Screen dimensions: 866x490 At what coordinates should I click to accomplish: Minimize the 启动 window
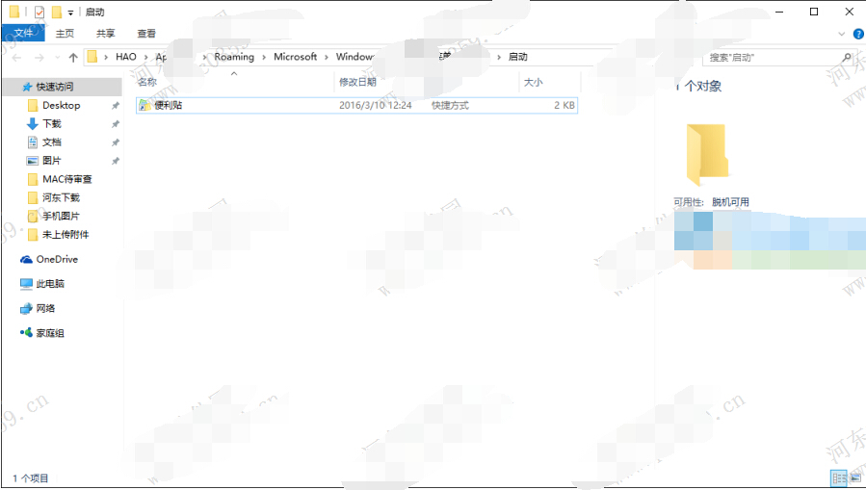click(x=780, y=12)
